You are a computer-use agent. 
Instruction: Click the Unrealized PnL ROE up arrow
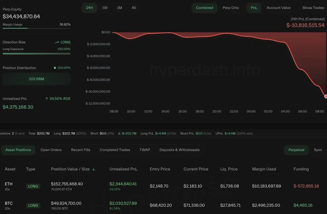tap(47, 99)
